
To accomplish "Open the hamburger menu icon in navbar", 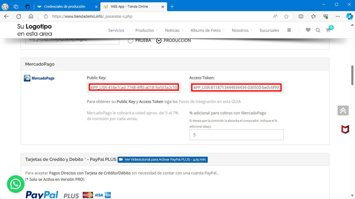I will 289,30.
